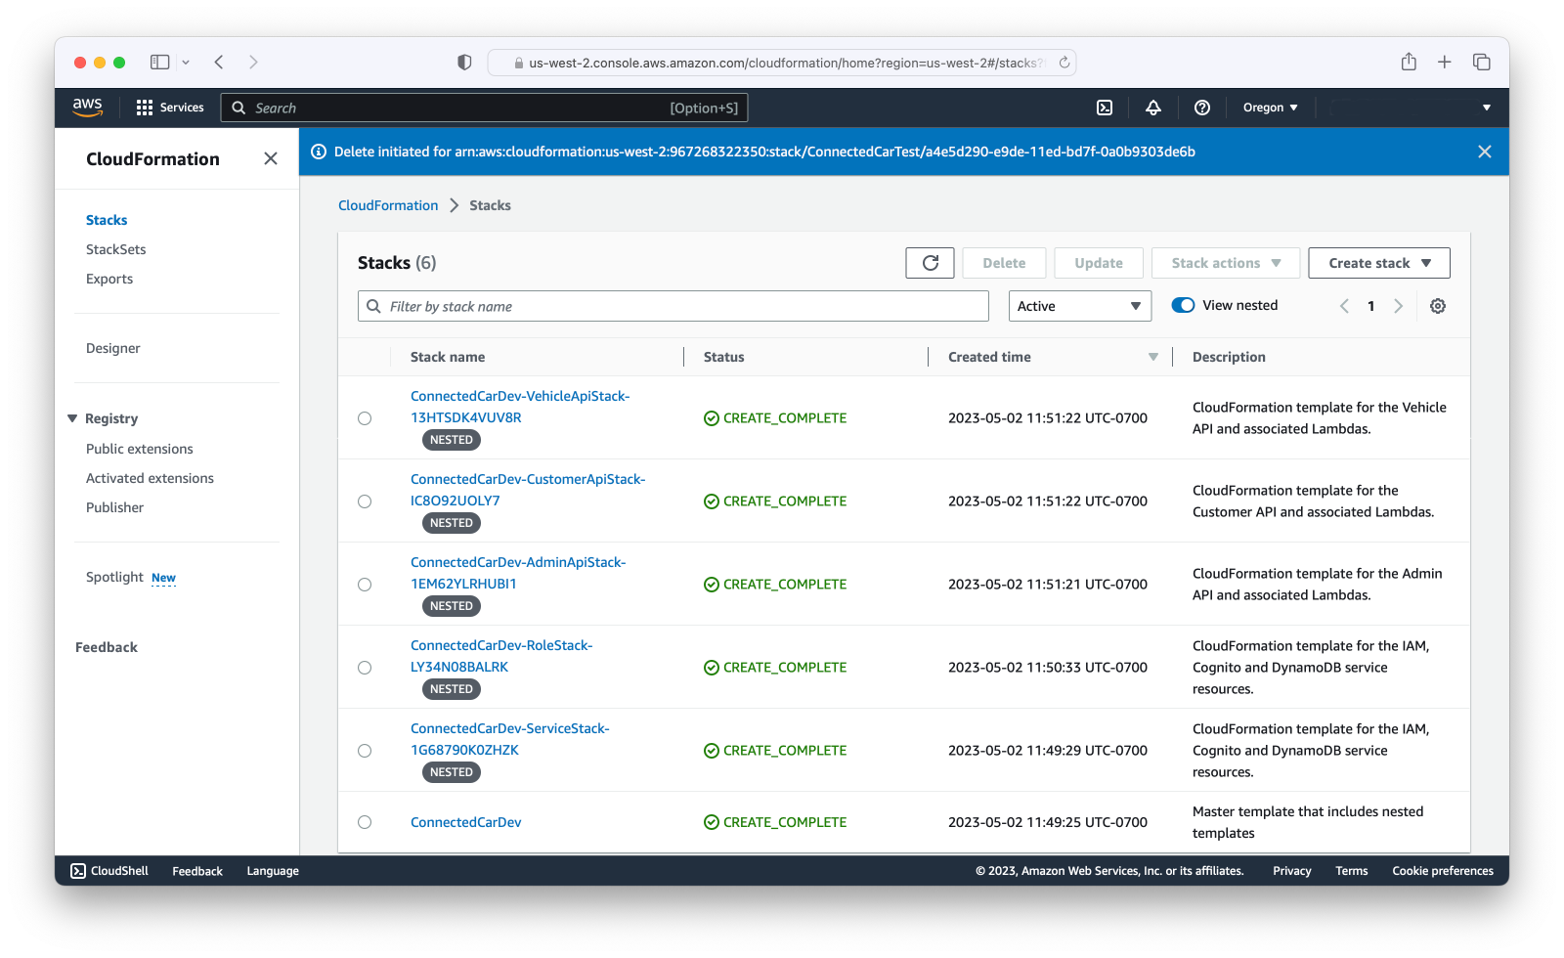Refresh the stacks list
This screenshot has height=958, width=1564.
[x=930, y=263]
